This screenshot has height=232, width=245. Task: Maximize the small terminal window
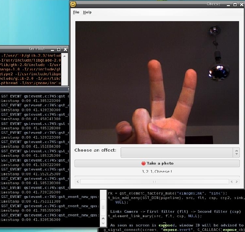pos(59,49)
